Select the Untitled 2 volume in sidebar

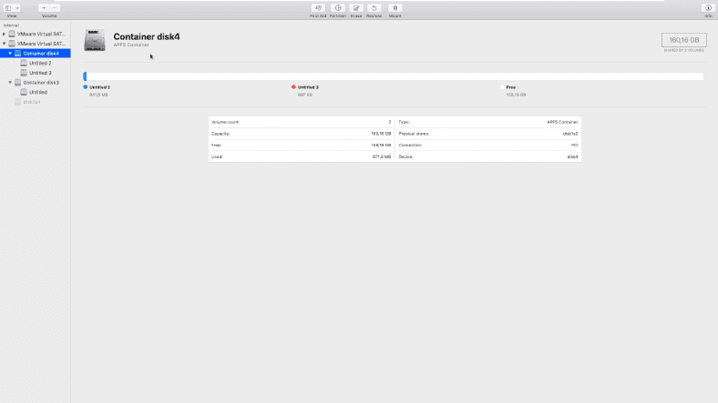40,63
